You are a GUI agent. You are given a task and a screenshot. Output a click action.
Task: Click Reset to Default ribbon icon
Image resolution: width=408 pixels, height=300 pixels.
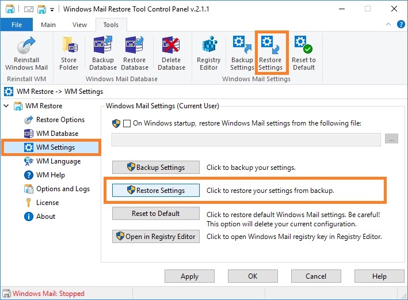tap(304, 54)
